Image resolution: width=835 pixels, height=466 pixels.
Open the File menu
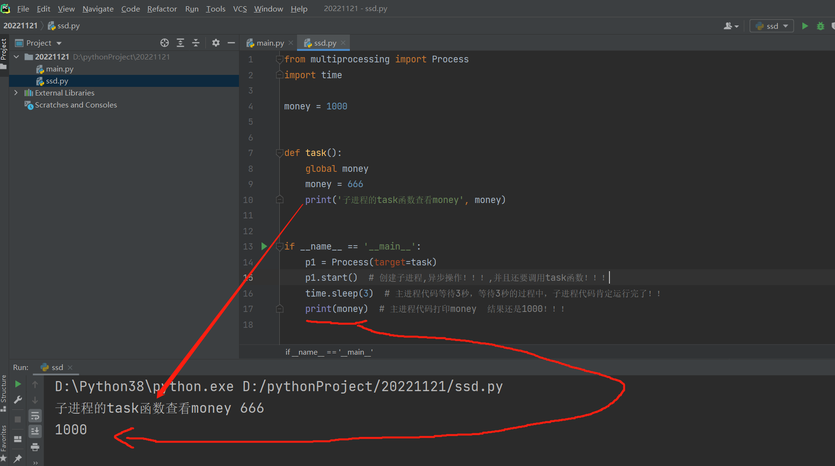point(23,9)
